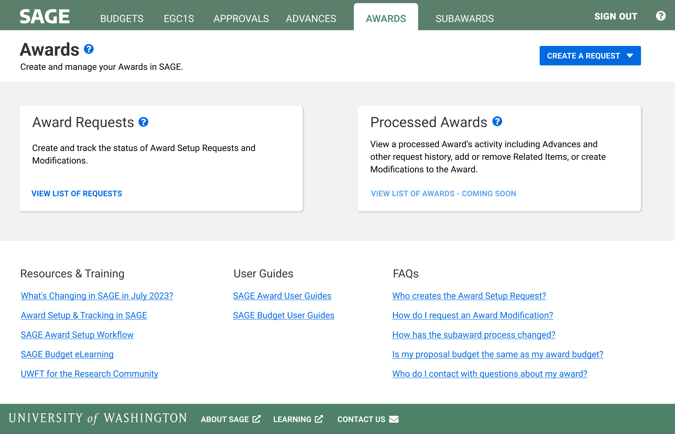This screenshot has width=675, height=434.
Task: Click Sign Out in the header
Action: tap(616, 16)
